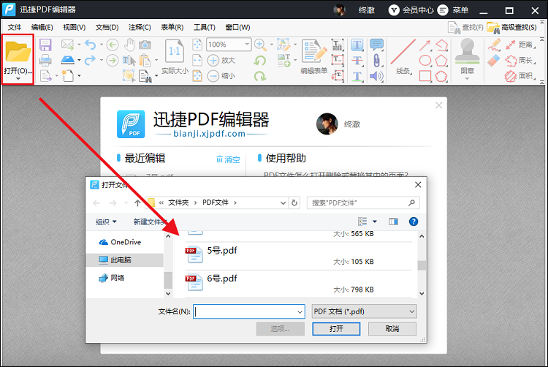Expand the Stamp tool dropdown arrow
This screenshot has width=548, height=367.
pos(468,79)
